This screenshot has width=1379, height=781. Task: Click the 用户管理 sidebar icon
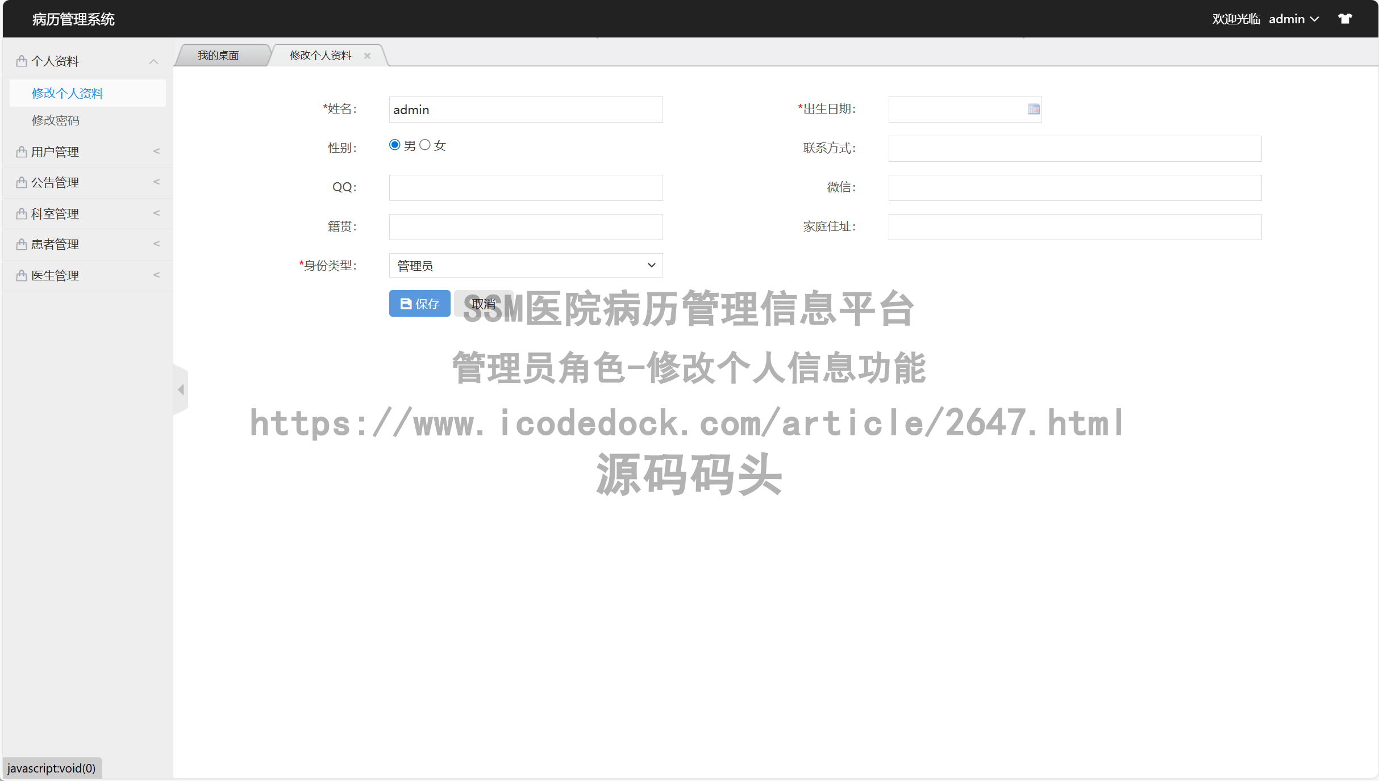click(x=20, y=151)
